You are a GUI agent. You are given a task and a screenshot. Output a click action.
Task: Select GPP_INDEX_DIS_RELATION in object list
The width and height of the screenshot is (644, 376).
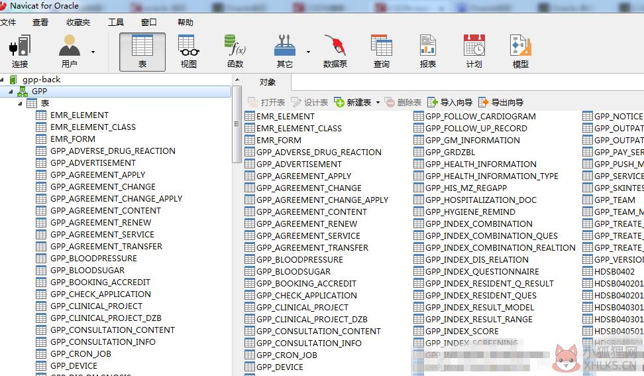point(476,259)
